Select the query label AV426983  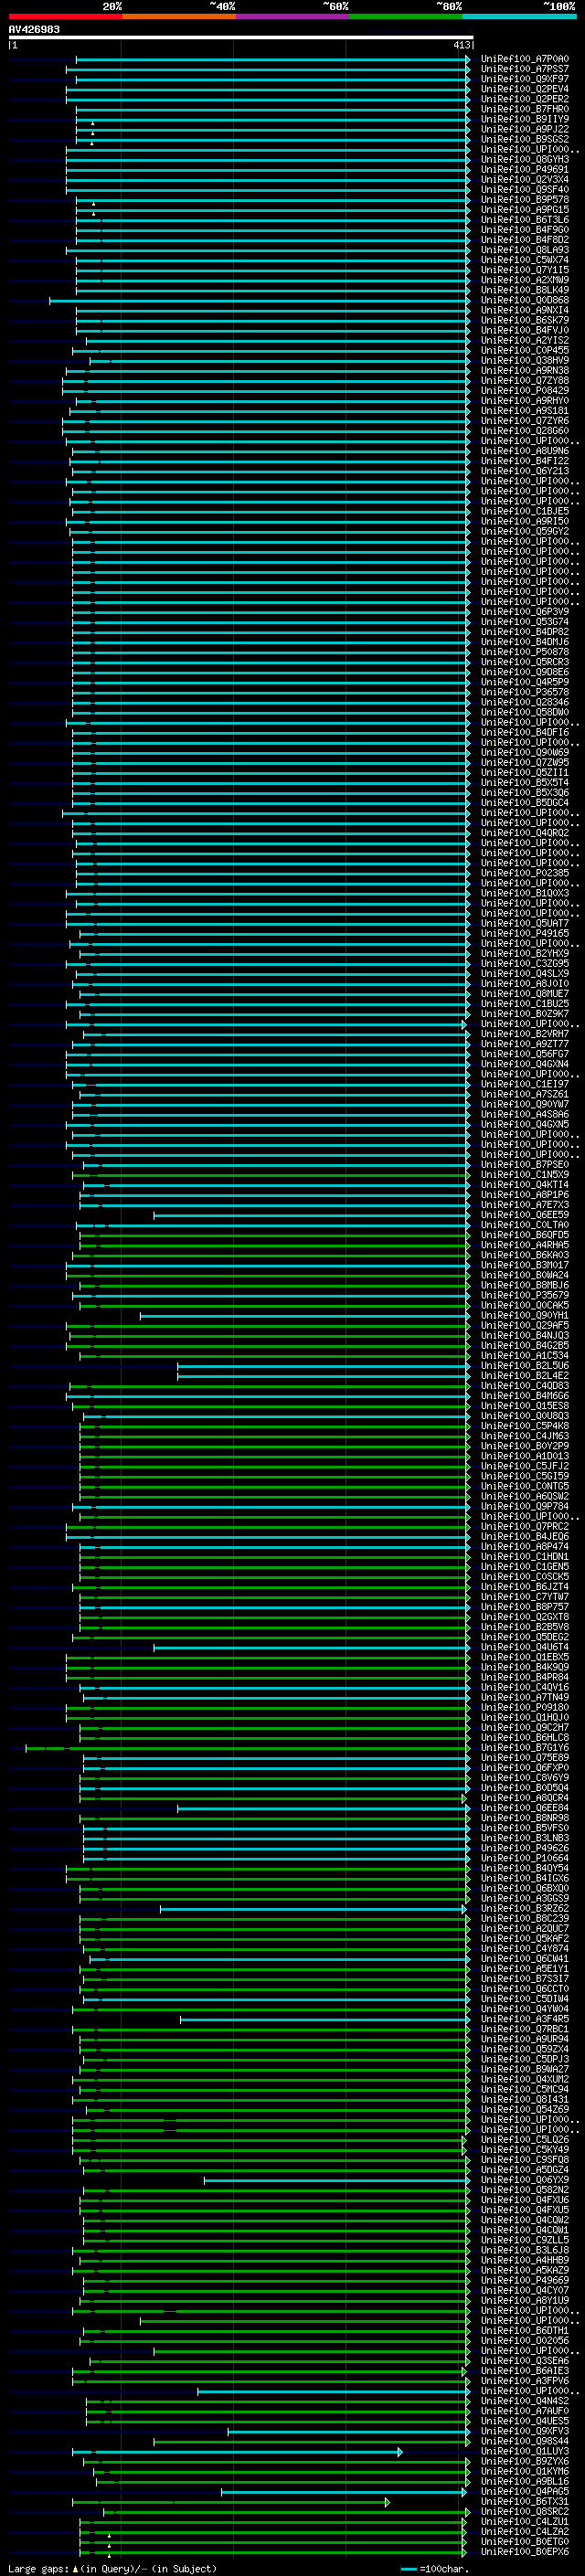point(34,30)
